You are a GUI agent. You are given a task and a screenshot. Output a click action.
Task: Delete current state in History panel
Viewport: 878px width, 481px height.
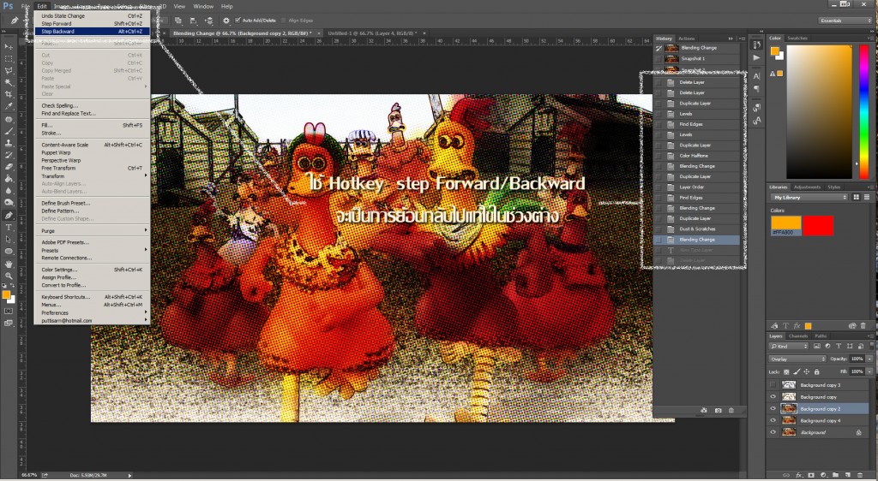point(731,411)
